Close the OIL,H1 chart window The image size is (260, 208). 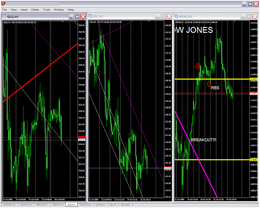click(169, 16)
